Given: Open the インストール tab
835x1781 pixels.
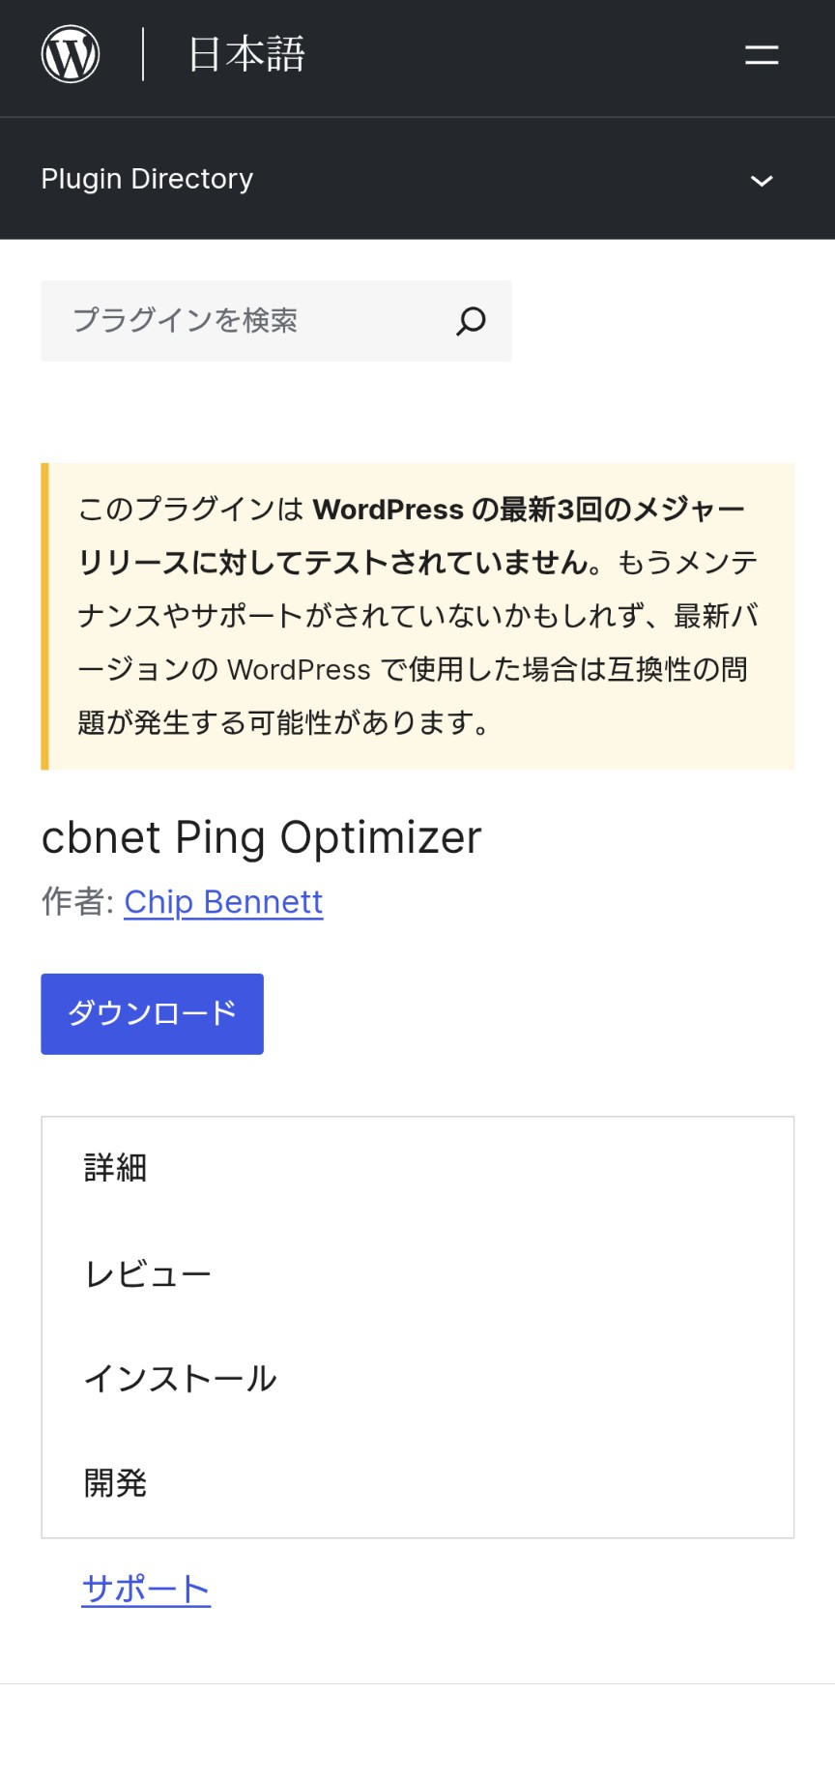Looking at the screenshot, I should (x=181, y=1378).
